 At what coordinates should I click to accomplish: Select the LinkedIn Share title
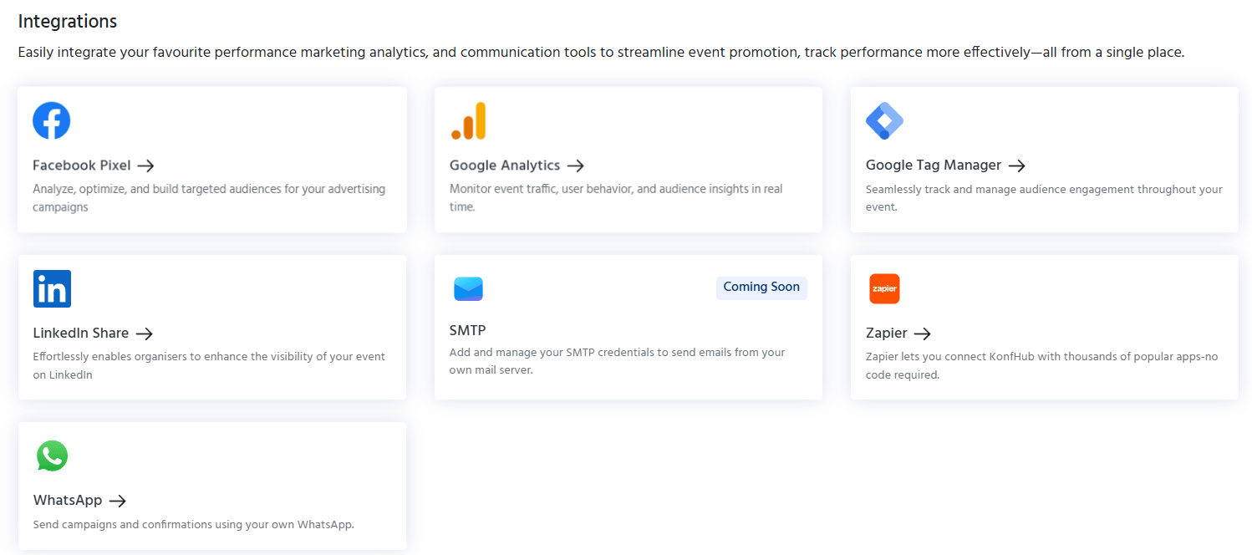(x=81, y=333)
